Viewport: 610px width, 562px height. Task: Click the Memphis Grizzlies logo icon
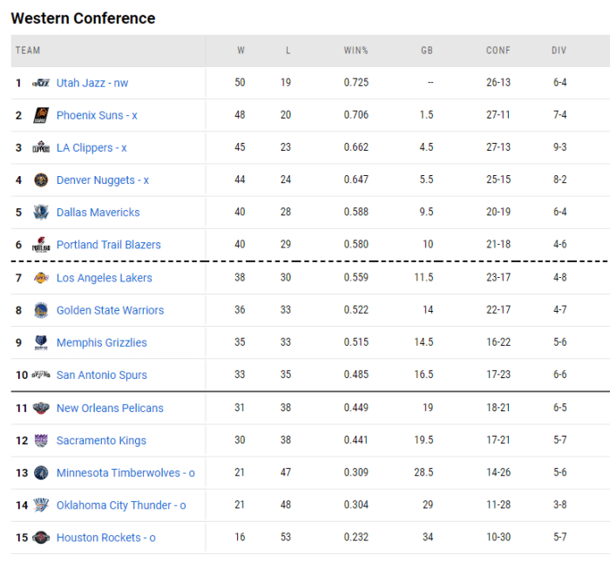click(41, 342)
